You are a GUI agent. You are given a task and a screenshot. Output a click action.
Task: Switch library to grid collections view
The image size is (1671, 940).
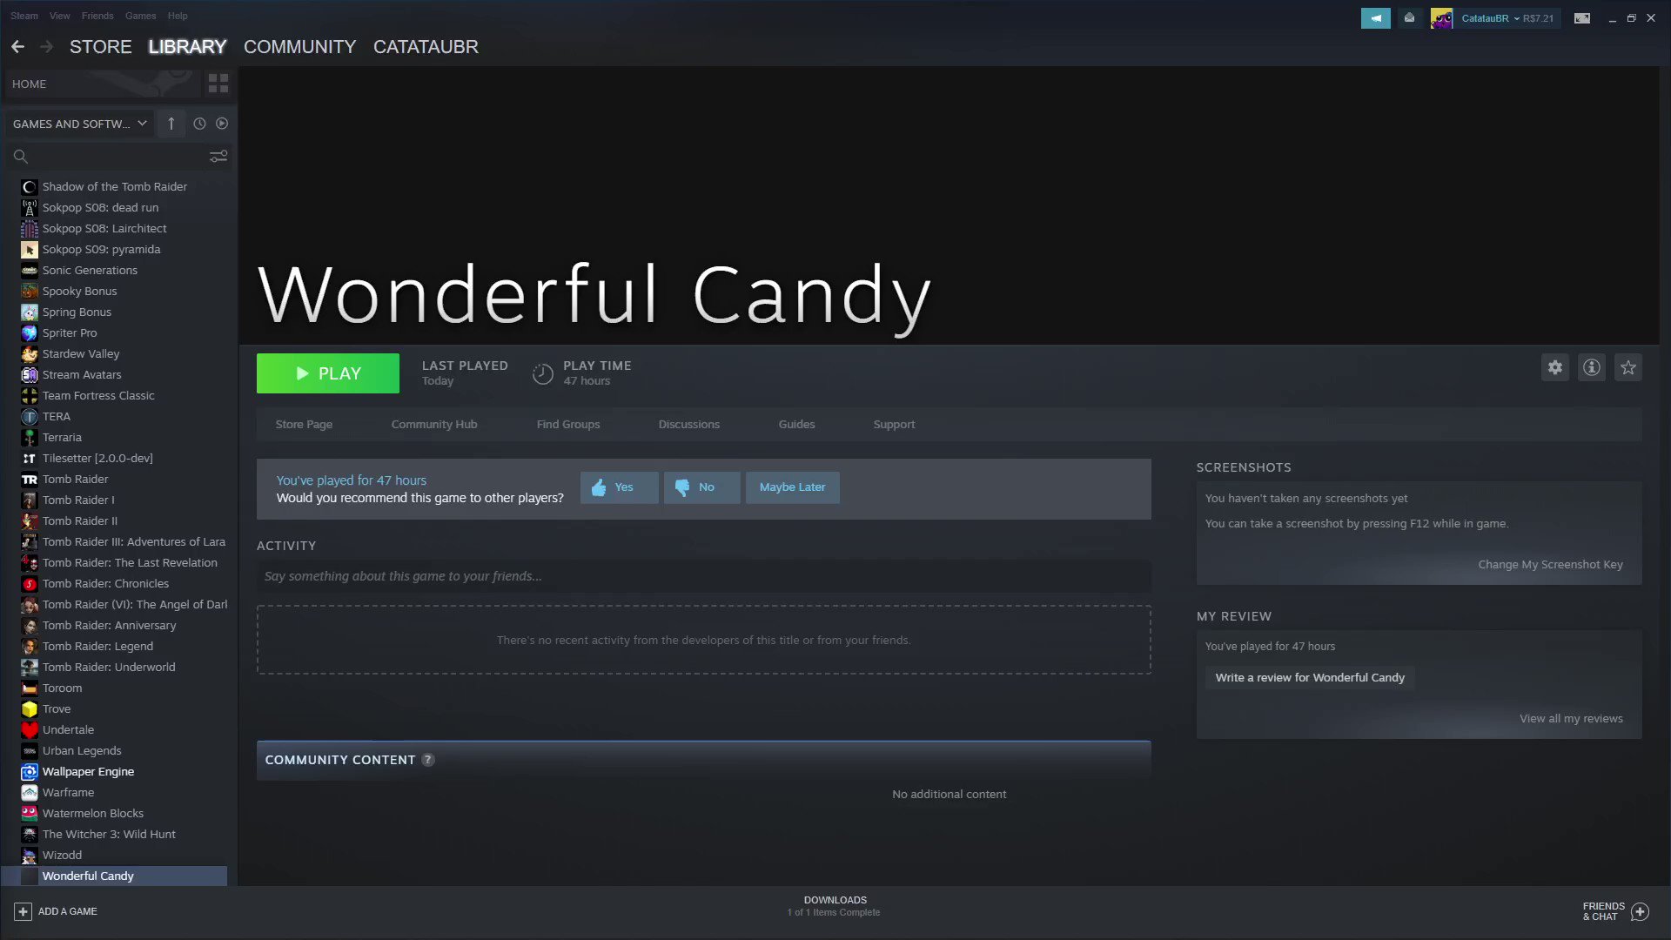click(x=218, y=84)
